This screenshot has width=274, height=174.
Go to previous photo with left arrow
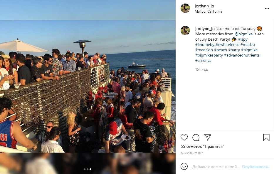(x=6, y=86)
